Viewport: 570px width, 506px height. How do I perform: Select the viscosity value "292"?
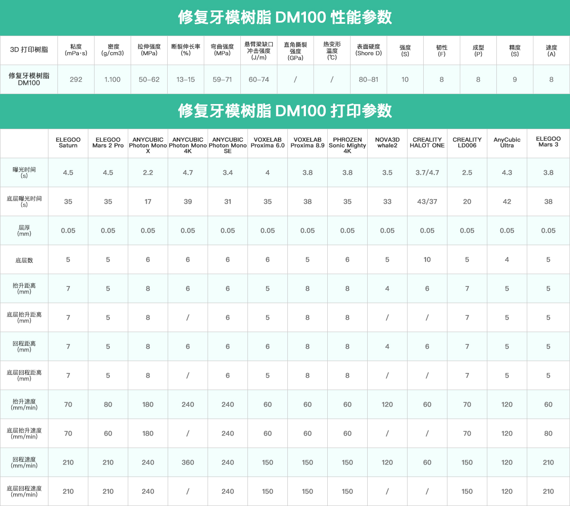click(x=76, y=79)
